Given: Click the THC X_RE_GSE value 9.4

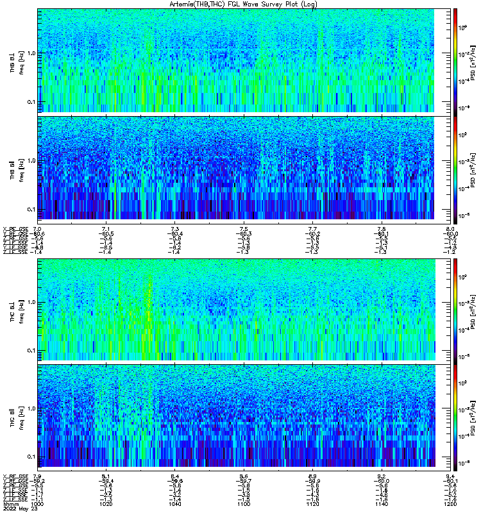Looking at the screenshot, I should (x=450, y=476).
